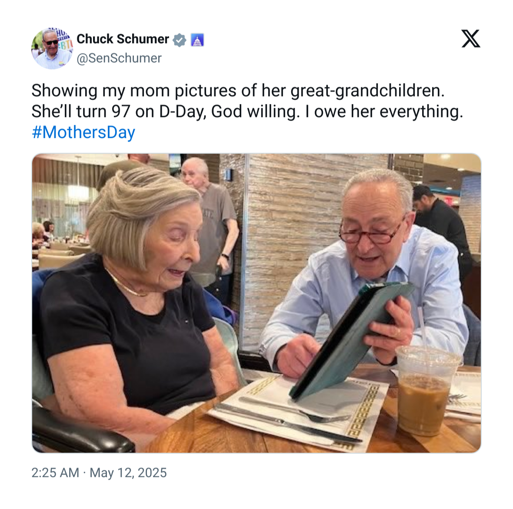Select the 'She'll turn 97 on D-Day' line
Screen dimensions: 513x509
[x=247, y=112]
